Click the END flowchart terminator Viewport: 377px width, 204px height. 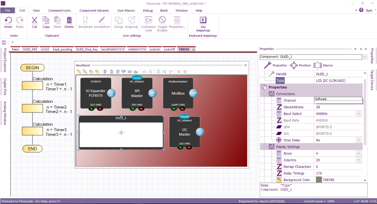(33, 149)
